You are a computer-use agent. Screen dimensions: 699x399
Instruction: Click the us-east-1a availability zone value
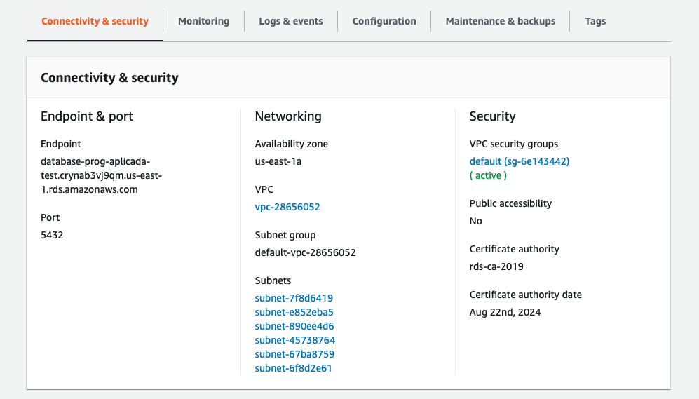pos(278,161)
